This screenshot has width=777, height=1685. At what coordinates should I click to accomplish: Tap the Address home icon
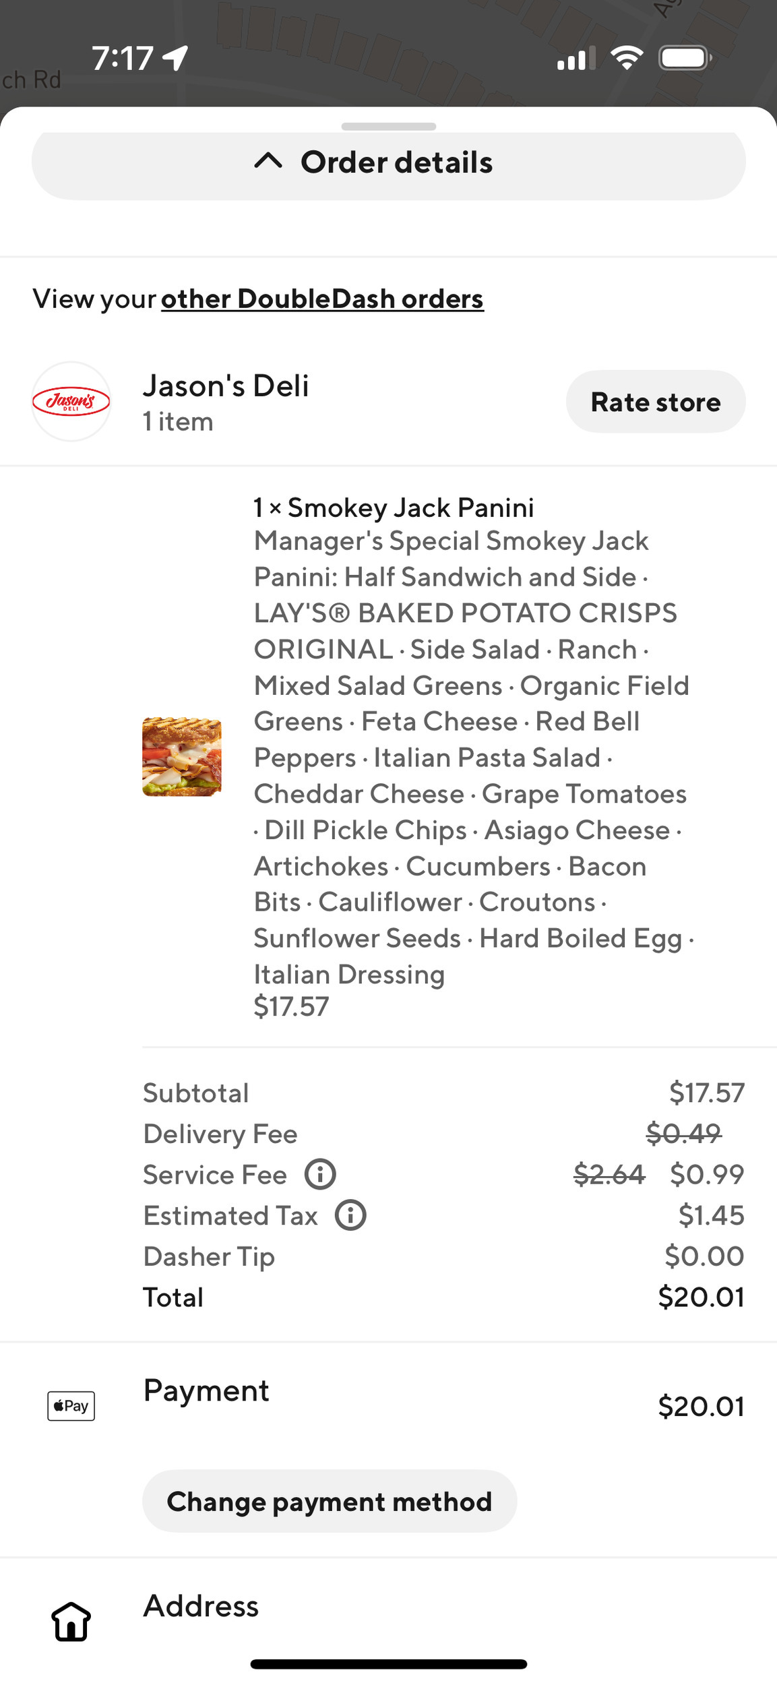(x=71, y=1621)
